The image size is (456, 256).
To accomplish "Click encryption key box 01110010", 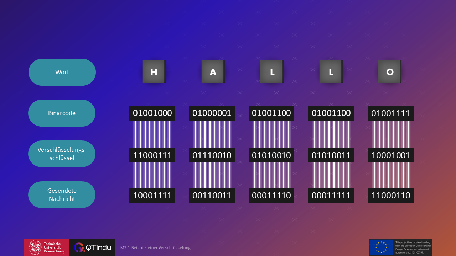I will (x=212, y=155).
